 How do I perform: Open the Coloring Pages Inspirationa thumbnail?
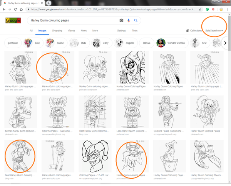coord(169,112)
